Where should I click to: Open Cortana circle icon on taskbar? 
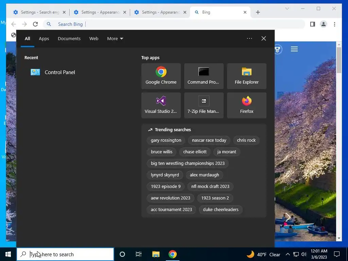[122, 254]
